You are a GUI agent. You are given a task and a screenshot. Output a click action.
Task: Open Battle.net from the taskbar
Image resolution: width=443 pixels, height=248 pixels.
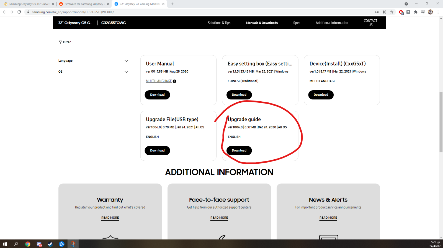(x=61, y=244)
